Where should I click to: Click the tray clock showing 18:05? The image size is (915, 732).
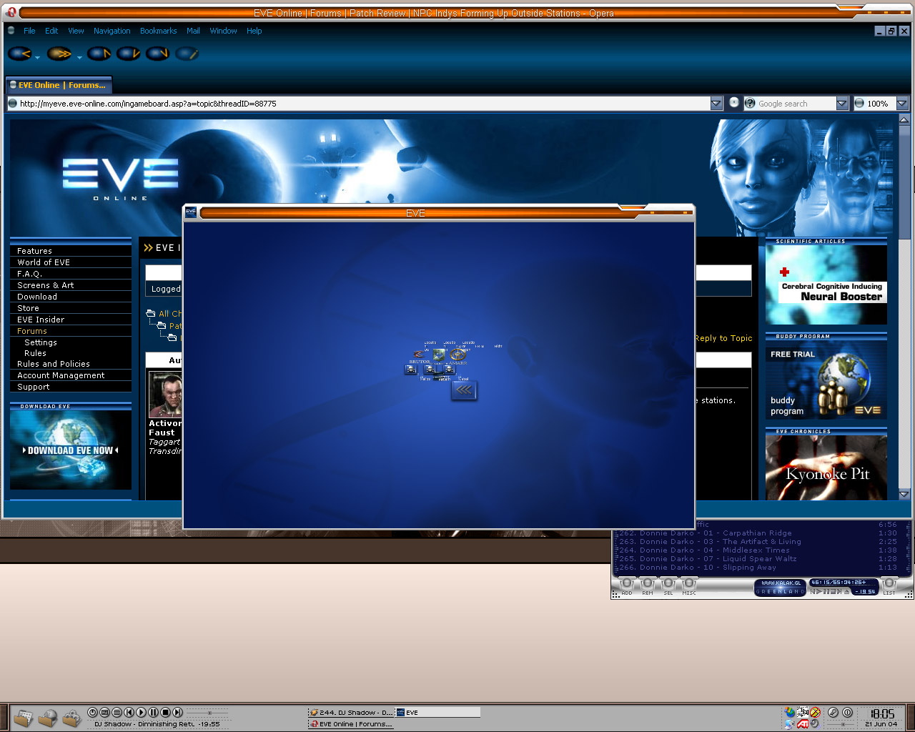(881, 713)
